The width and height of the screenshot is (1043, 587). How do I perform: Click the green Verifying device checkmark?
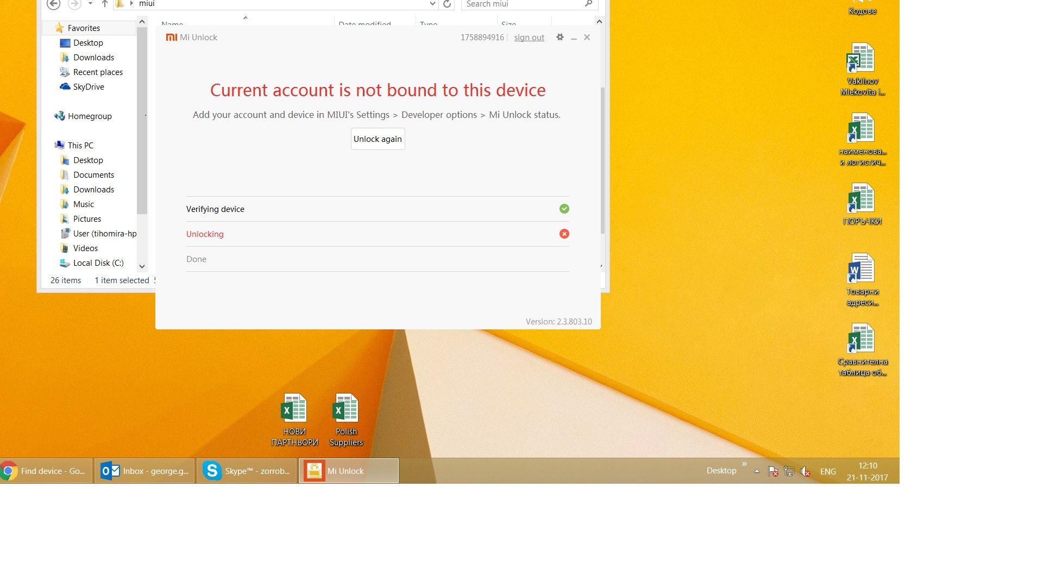(564, 209)
